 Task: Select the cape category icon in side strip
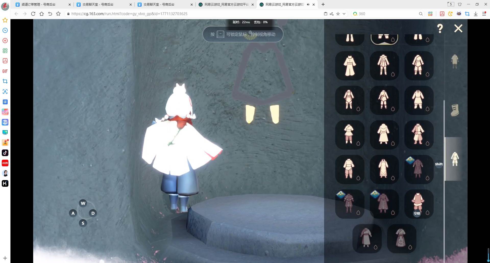point(455,61)
